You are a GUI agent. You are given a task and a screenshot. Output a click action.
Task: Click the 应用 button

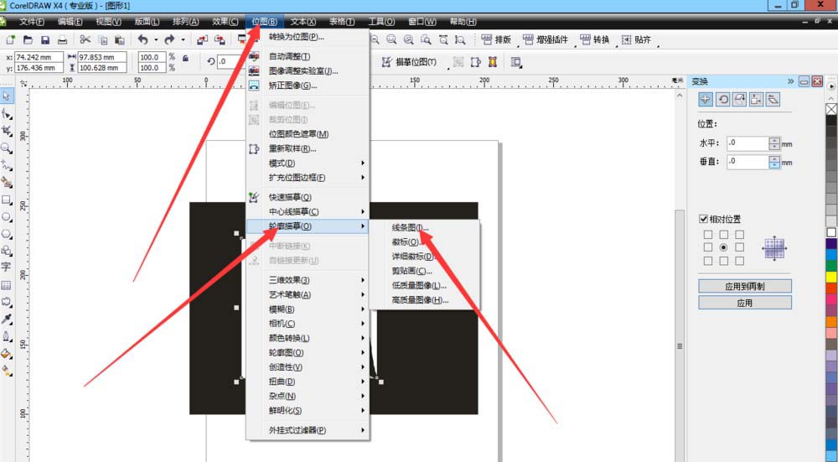744,303
